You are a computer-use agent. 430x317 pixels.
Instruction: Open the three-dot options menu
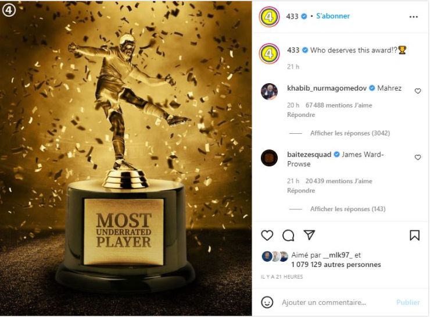point(413,17)
